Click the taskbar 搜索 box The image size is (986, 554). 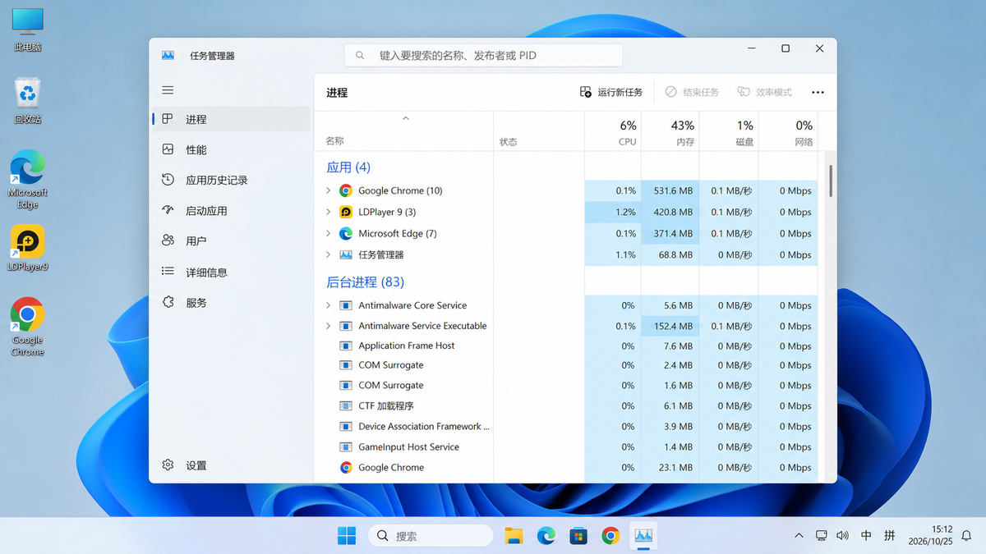(431, 536)
